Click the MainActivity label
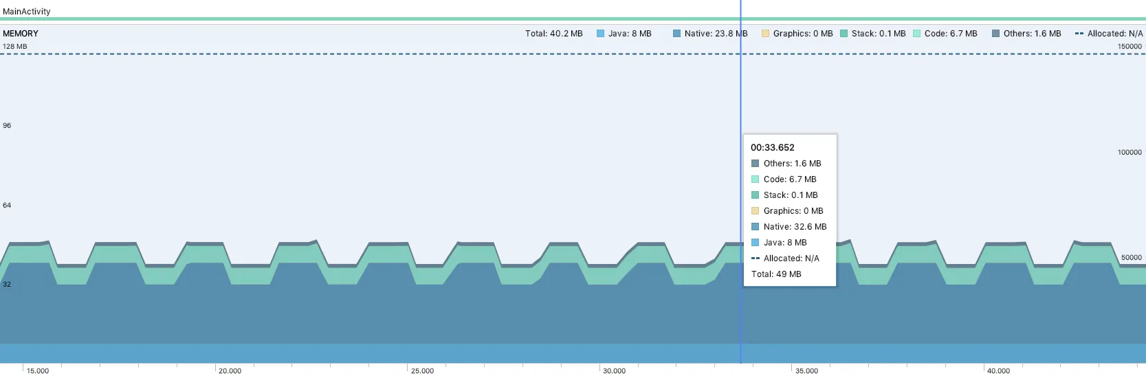Viewport: 1146px width, 374px height. [x=27, y=12]
